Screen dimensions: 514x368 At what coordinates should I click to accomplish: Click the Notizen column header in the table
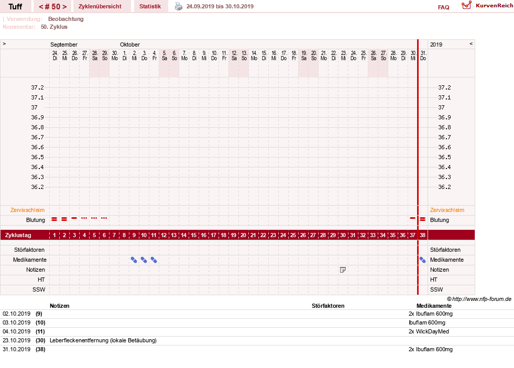(x=60, y=306)
